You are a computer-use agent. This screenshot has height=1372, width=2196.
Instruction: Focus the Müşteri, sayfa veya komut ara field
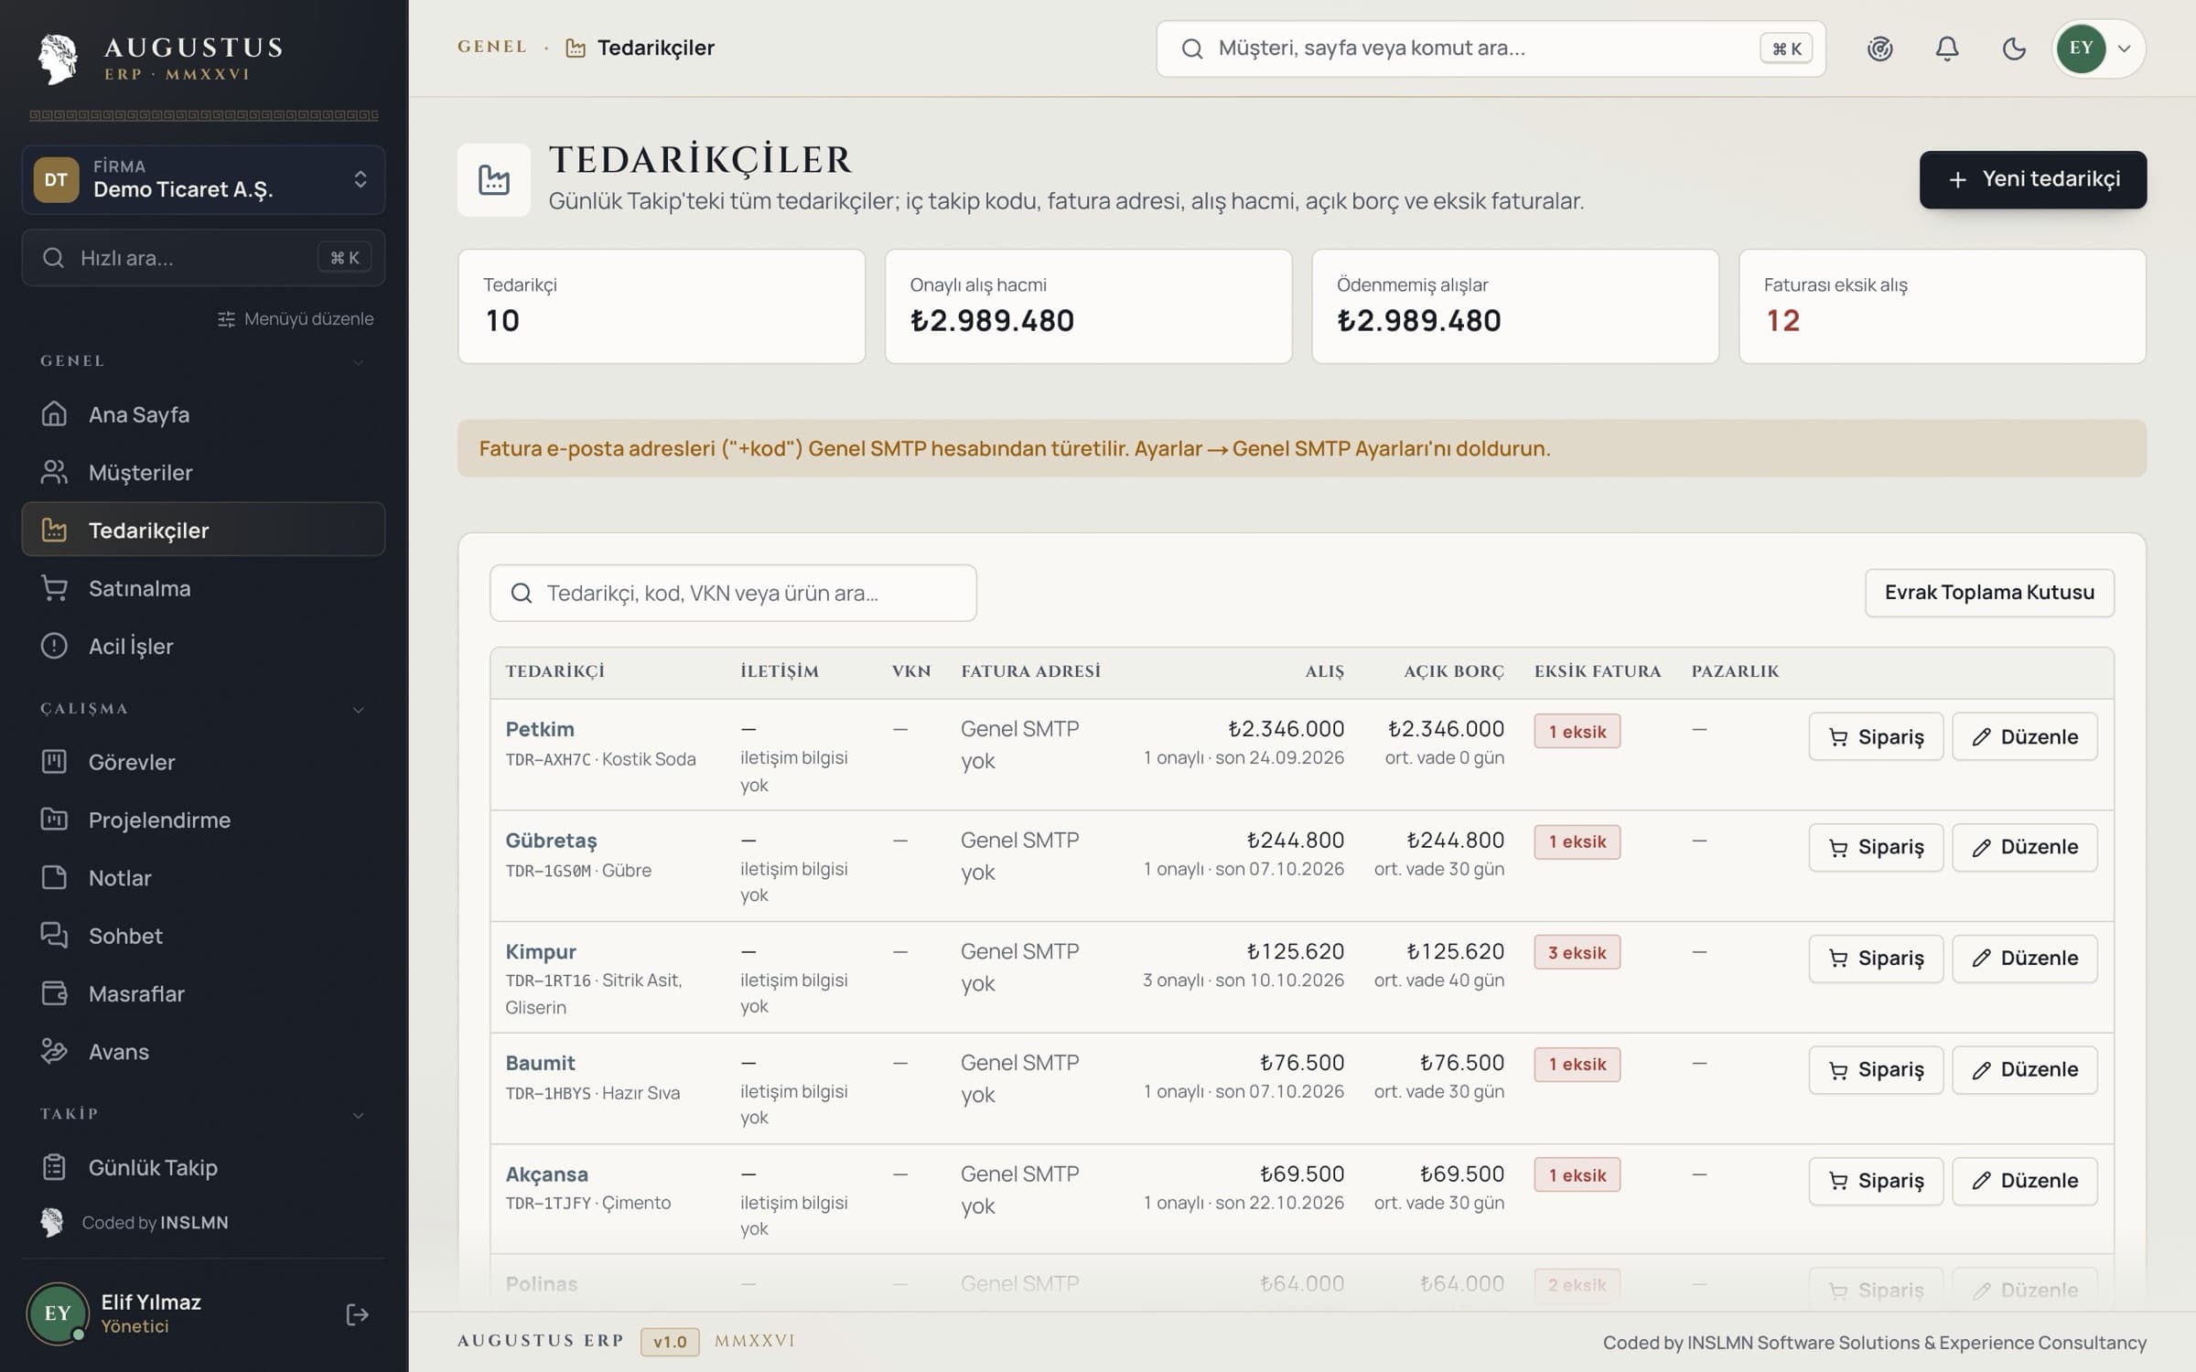pyautogui.click(x=1491, y=48)
